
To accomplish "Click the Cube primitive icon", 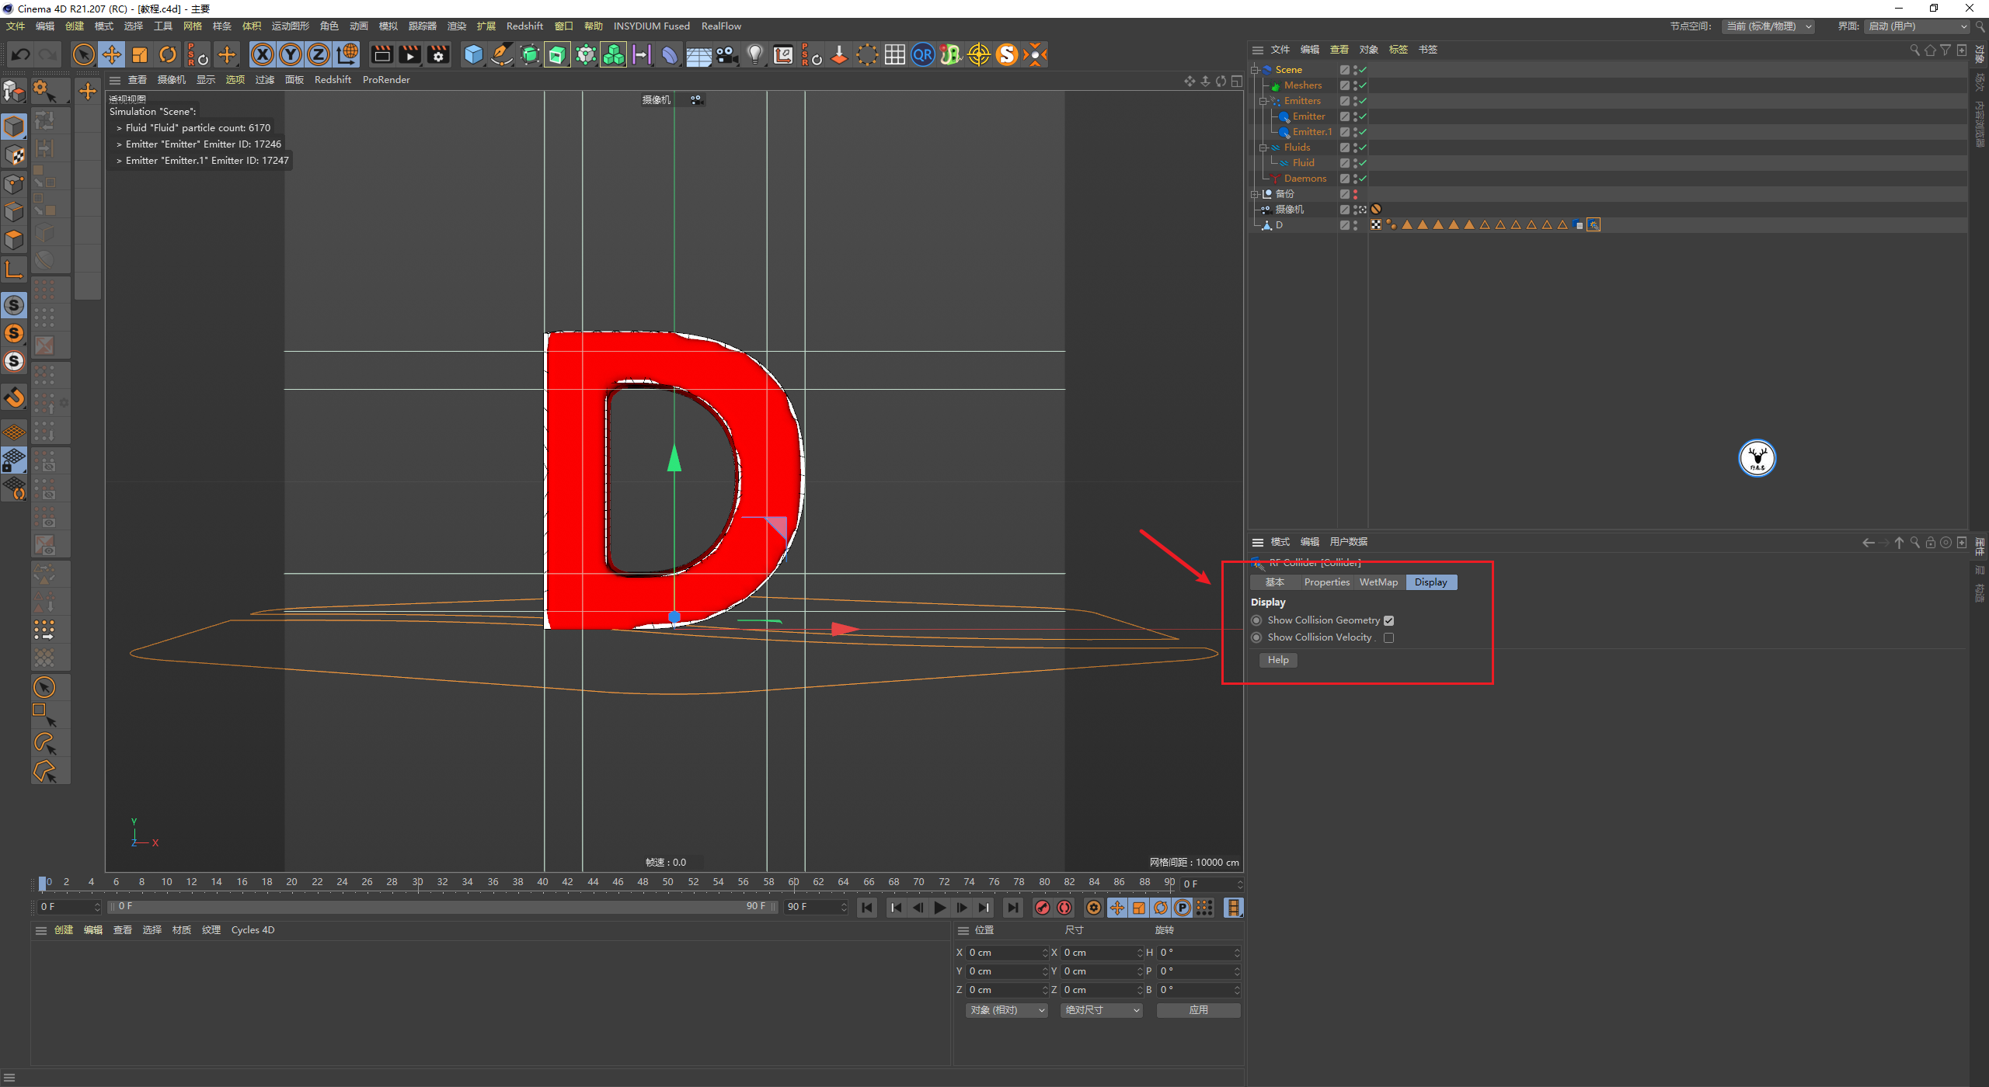I will [473, 54].
